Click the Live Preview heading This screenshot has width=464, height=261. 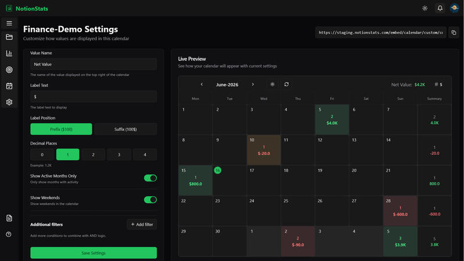point(192,59)
